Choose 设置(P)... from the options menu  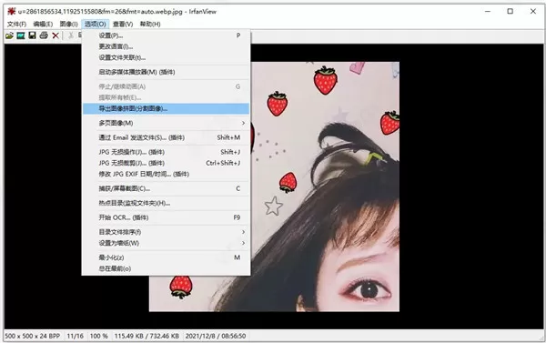(167, 35)
